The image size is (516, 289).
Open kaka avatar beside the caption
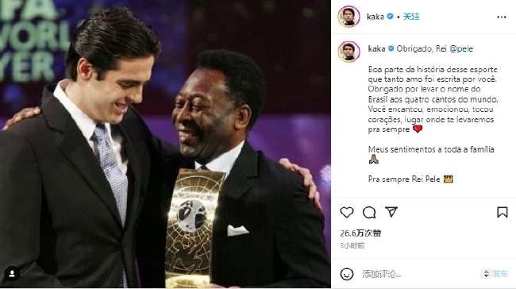[x=348, y=52]
